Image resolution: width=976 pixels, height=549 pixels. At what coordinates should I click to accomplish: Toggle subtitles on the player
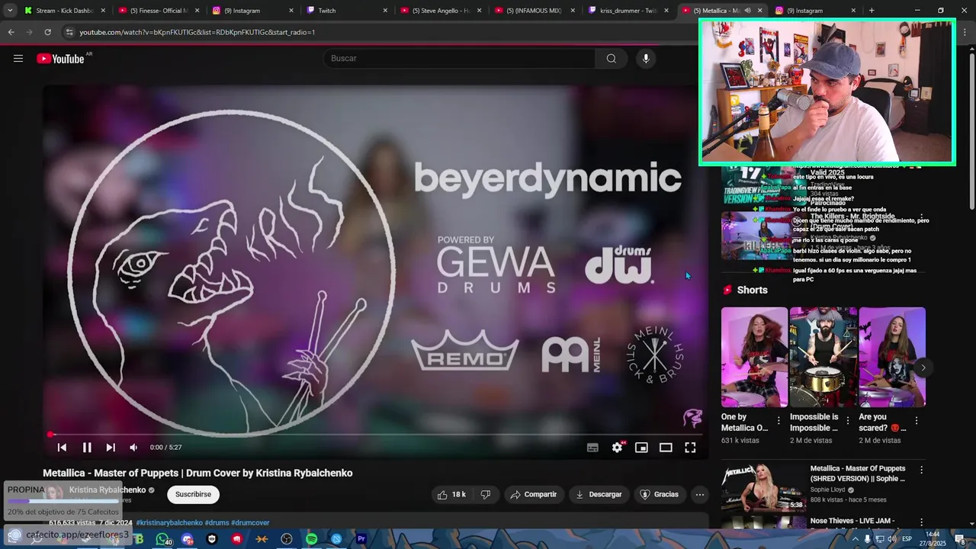[592, 448]
